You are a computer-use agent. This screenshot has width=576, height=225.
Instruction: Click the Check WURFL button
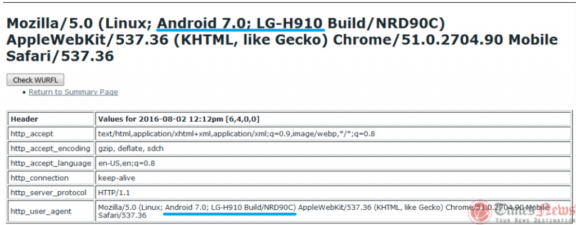(x=35, y=80)
